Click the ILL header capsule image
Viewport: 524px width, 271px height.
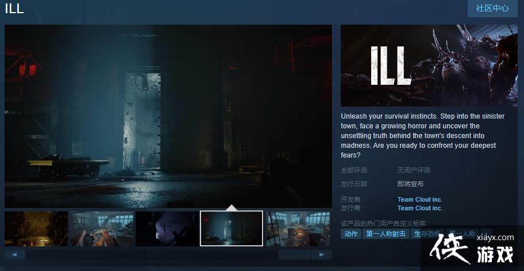pyautogui.click(x=429, y=66)
